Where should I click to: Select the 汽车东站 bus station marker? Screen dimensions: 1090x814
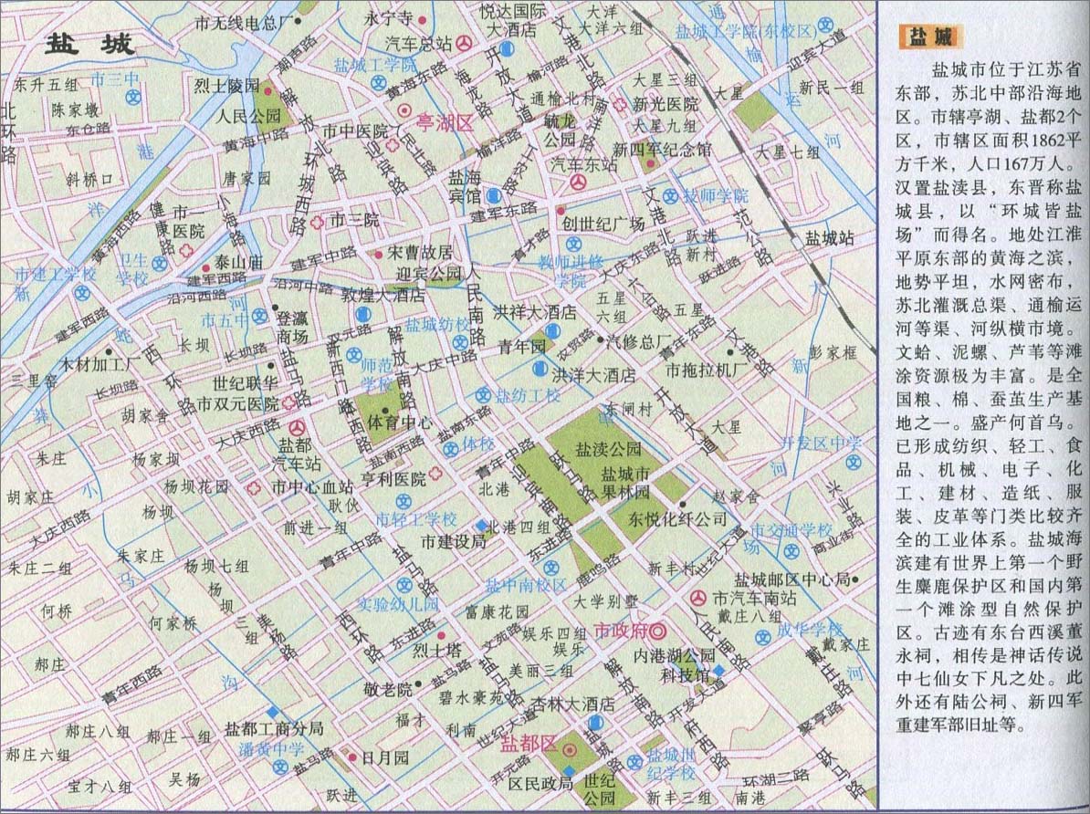click(x=578, y=183)
